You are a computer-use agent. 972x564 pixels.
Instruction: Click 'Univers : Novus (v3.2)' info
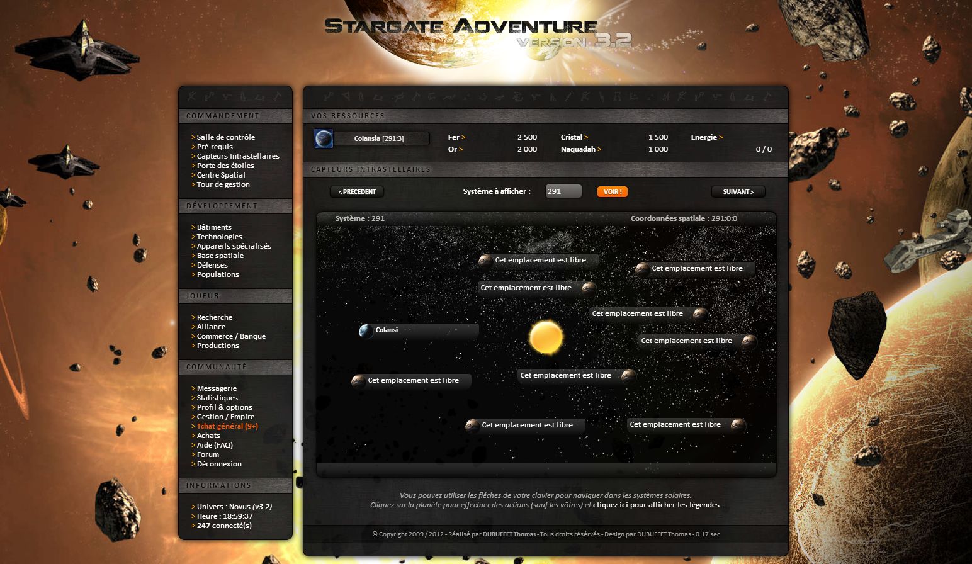(234, 507)
